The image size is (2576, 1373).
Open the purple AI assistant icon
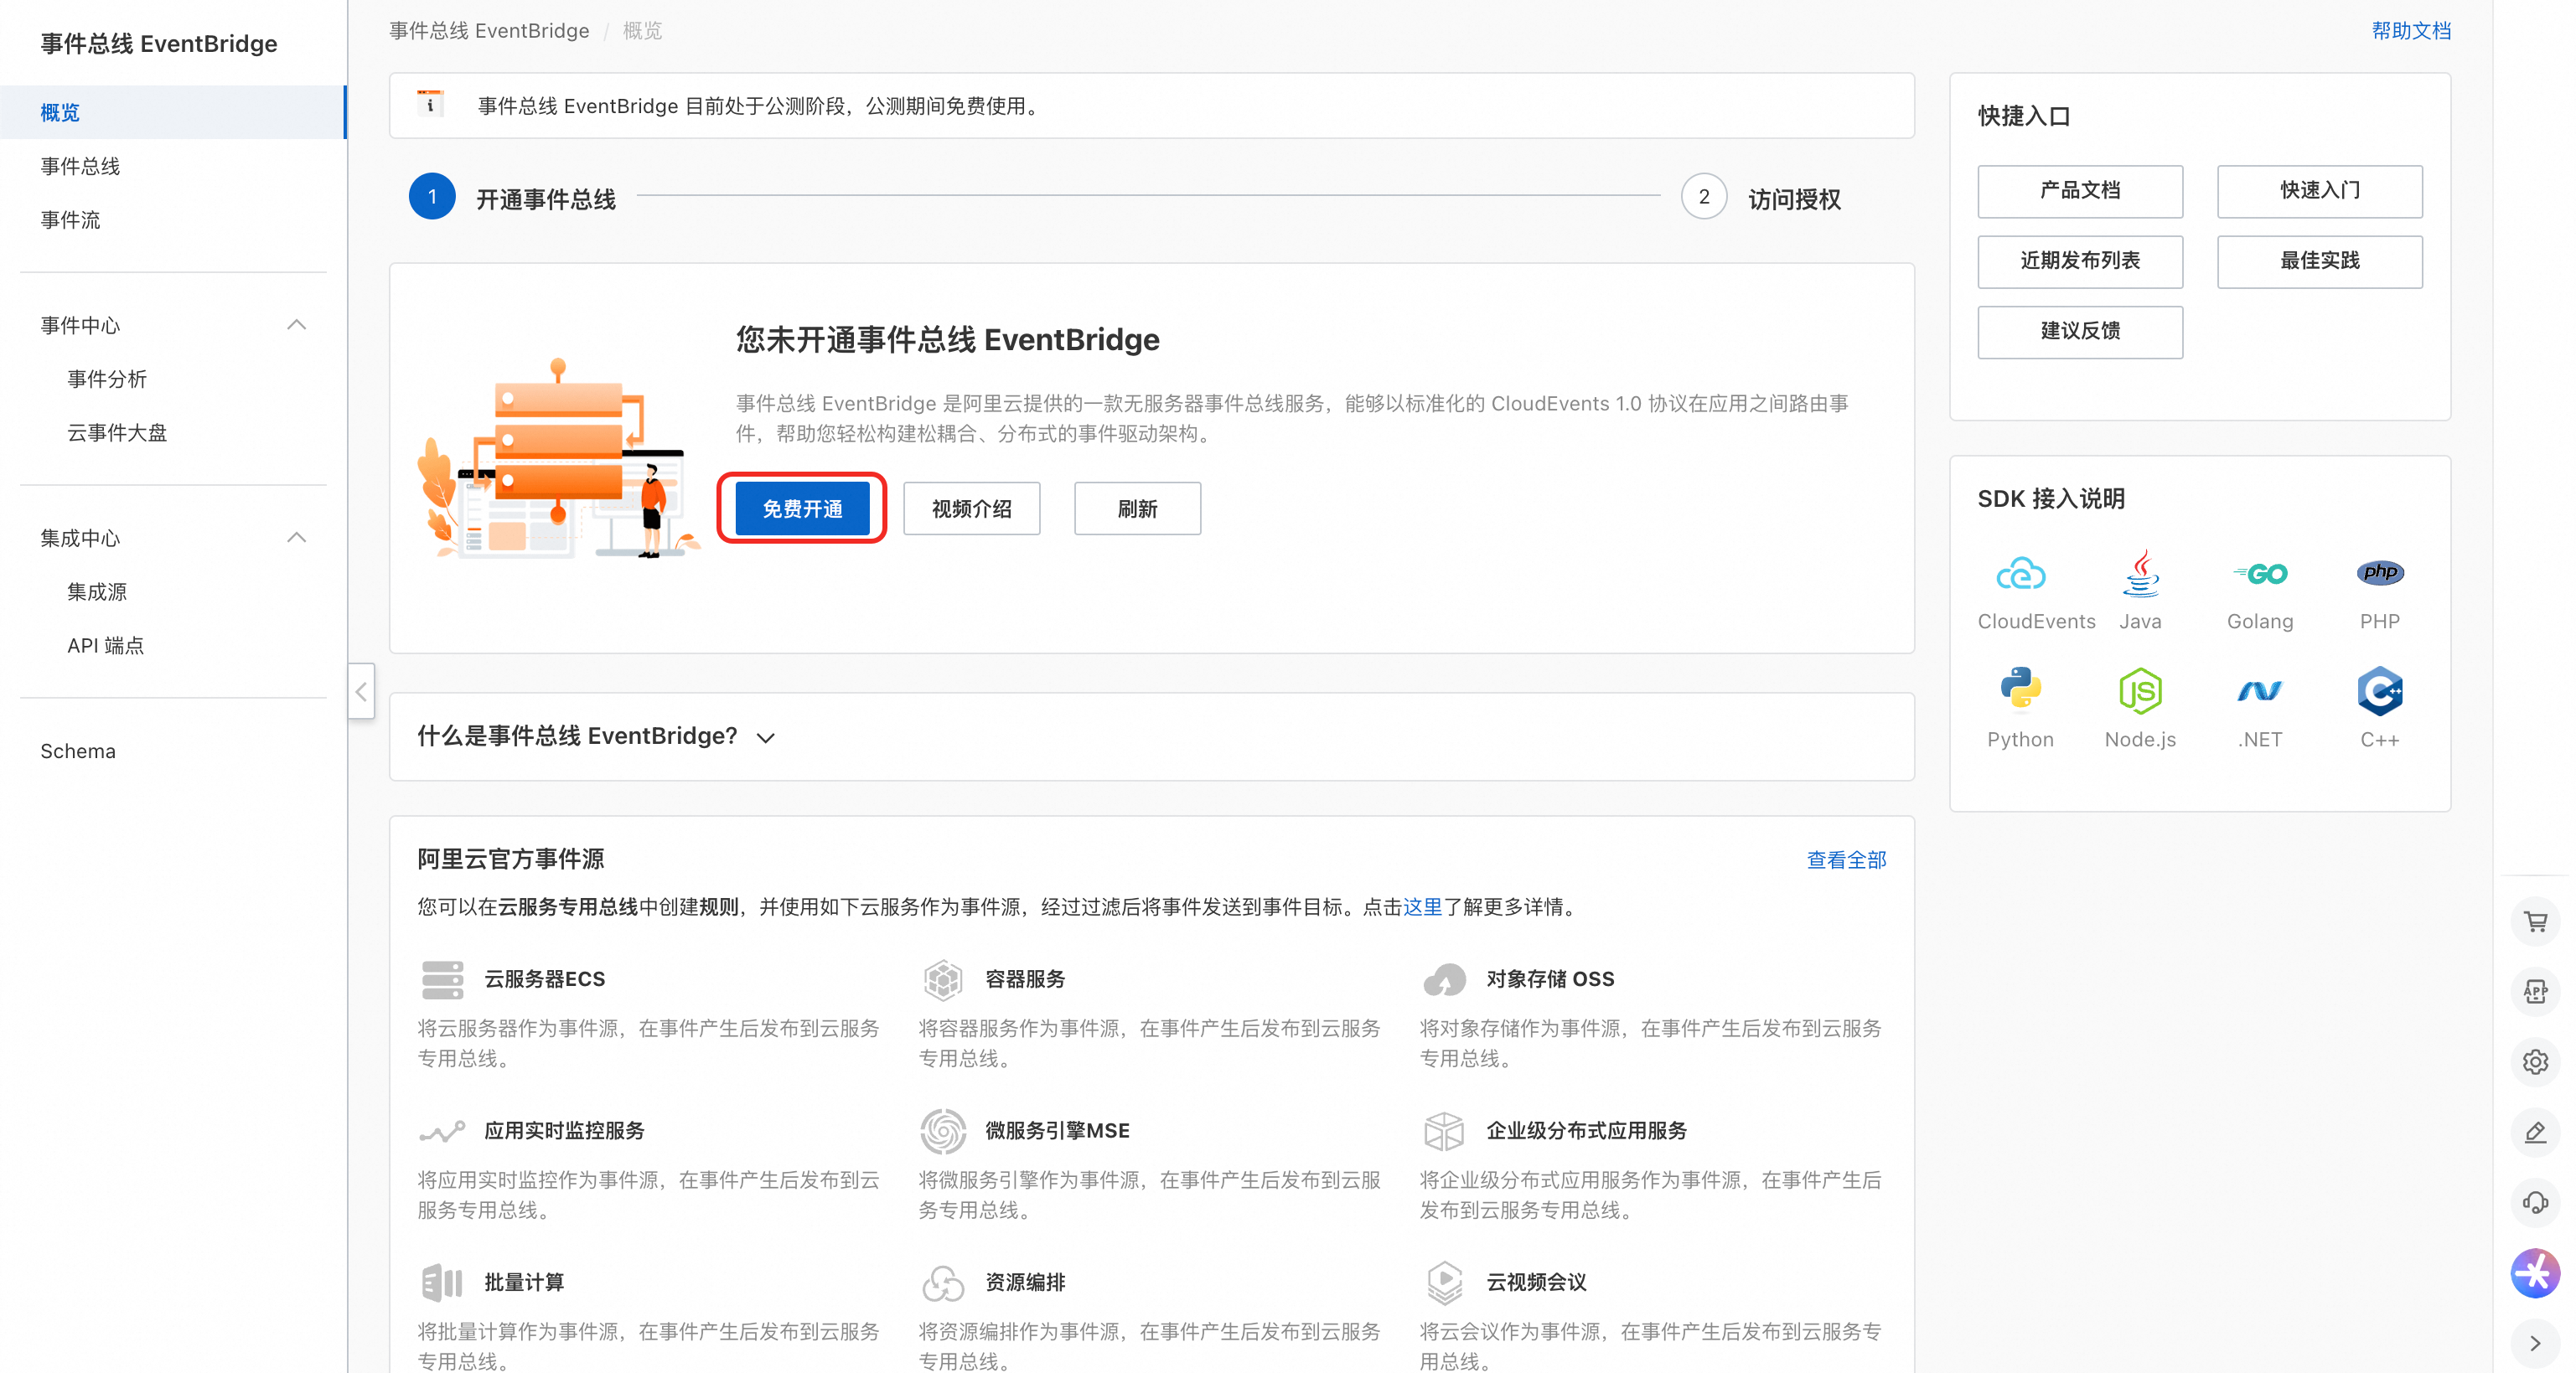[2535, 1273]
